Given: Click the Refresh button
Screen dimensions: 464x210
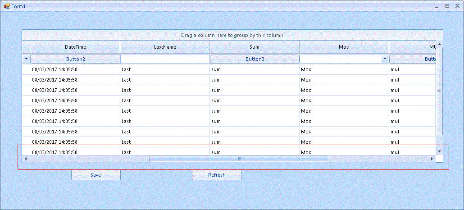Looking at the screenshot, I should 217,175.
